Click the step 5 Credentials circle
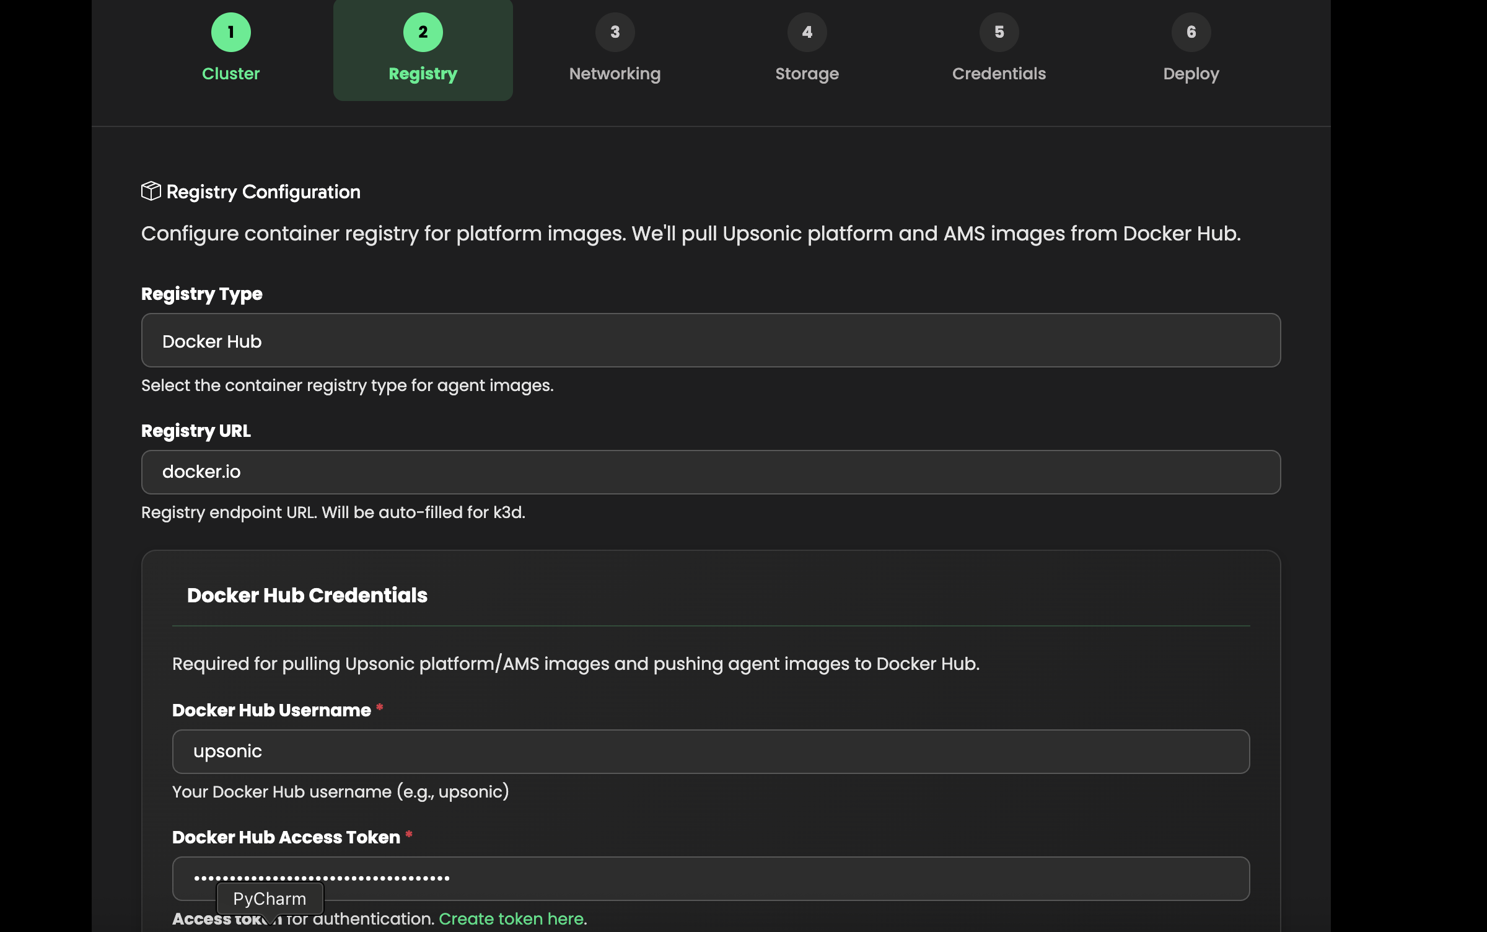 pyautogui.click(x=998, y=32)
